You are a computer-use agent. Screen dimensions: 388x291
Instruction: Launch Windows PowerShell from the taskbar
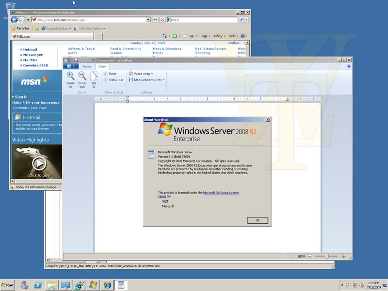(38, 285)
